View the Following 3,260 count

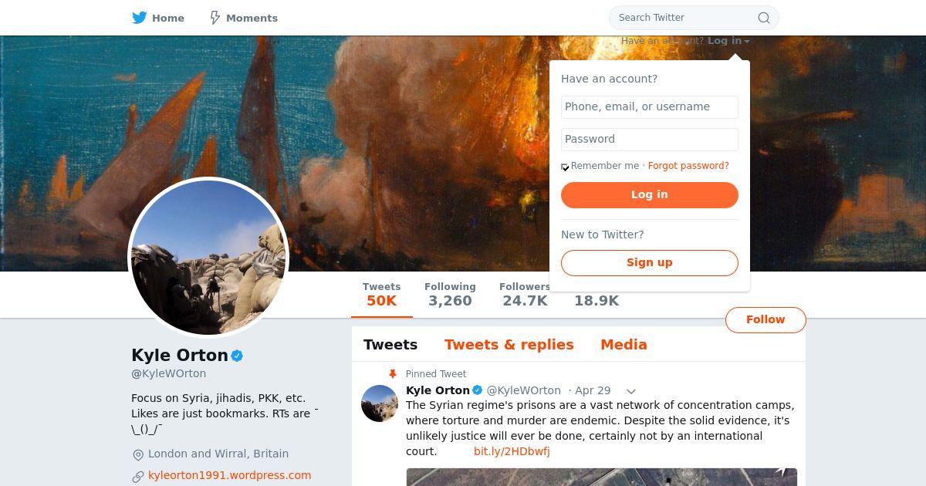coord(450,294)
